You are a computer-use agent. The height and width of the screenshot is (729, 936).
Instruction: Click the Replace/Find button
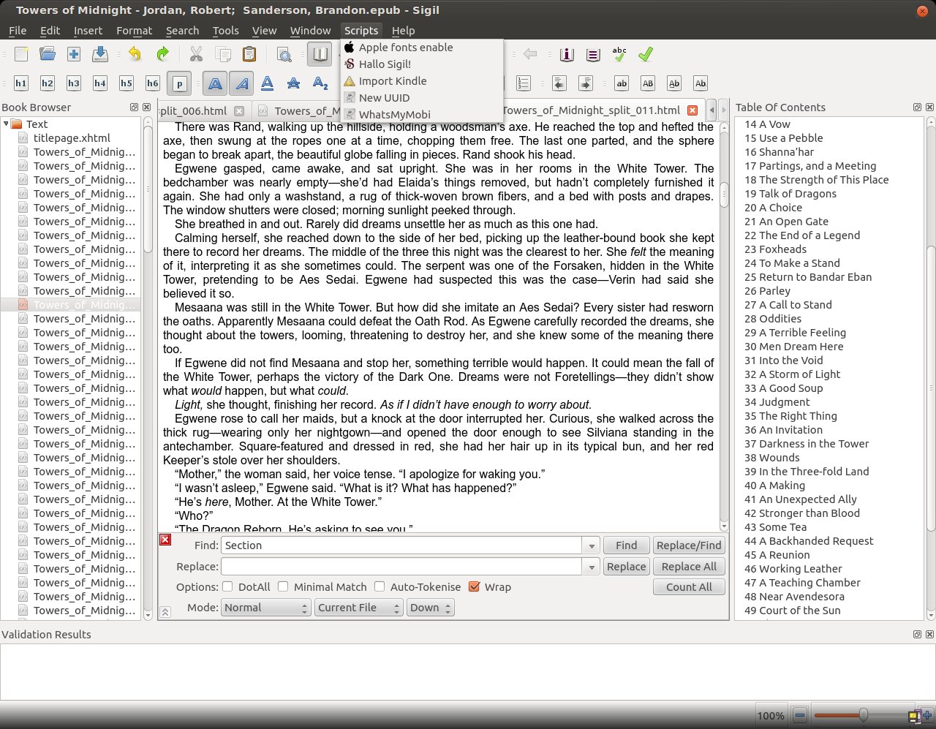tap(689, 545)
